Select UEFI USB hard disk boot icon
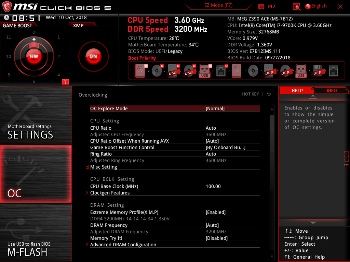Screen dimensions: 350x262 click(173, 71)
